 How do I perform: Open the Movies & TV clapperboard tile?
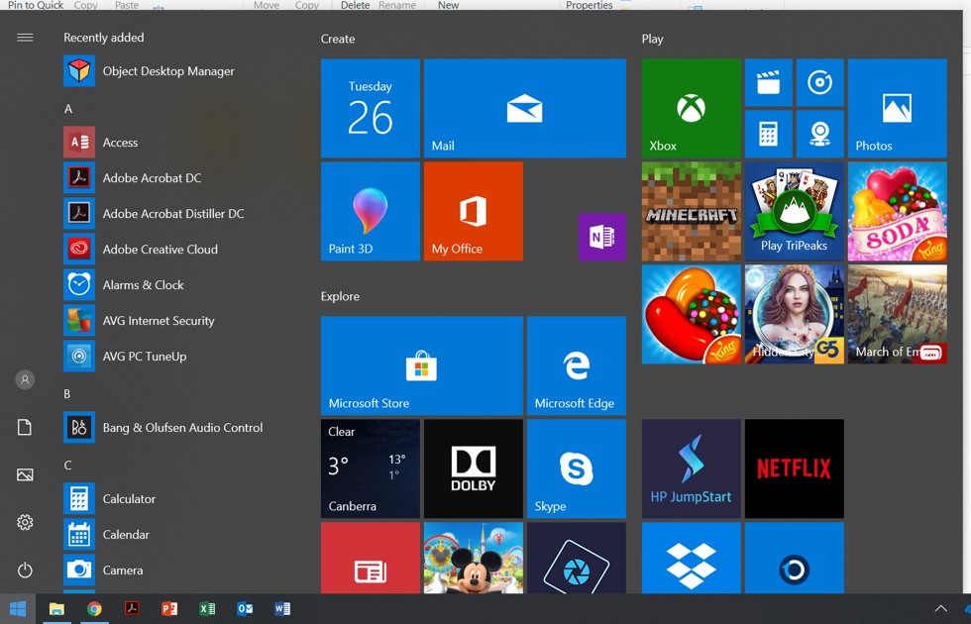[x=769, y=82]
